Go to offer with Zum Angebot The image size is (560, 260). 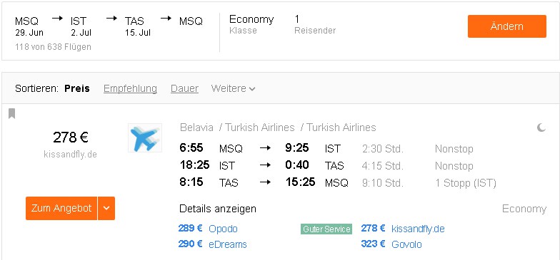point(61,208)
